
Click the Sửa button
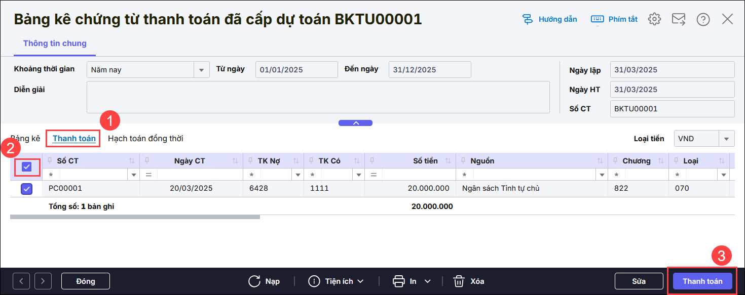pyautogui.click(x=639, y=281)
